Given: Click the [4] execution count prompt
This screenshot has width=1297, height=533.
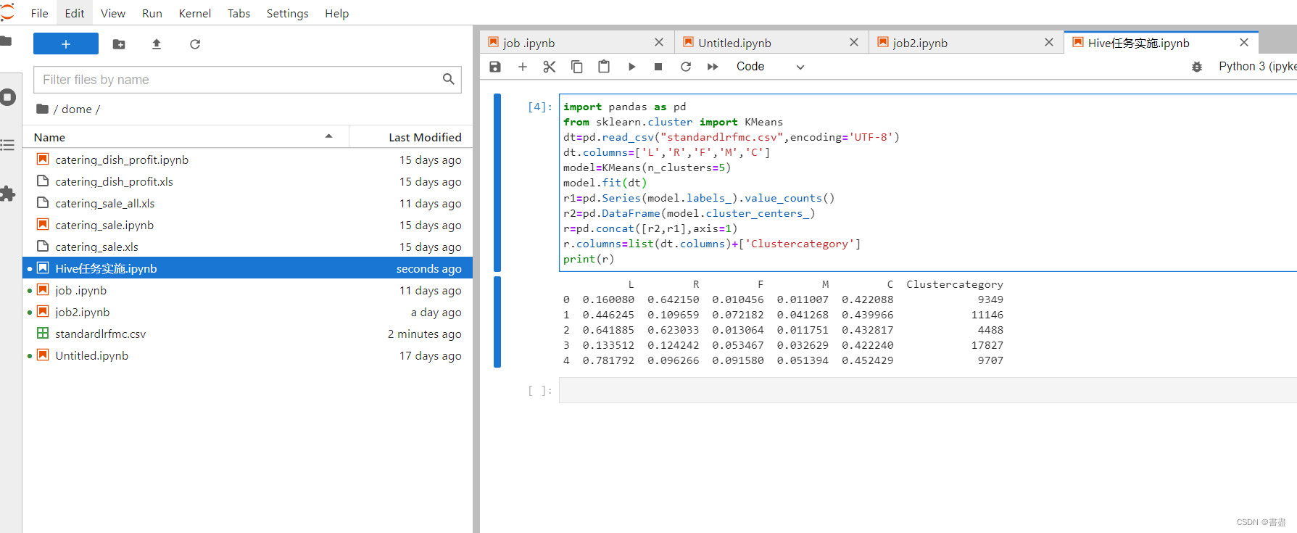Looking at the screenshot, I should click(540, 107).
